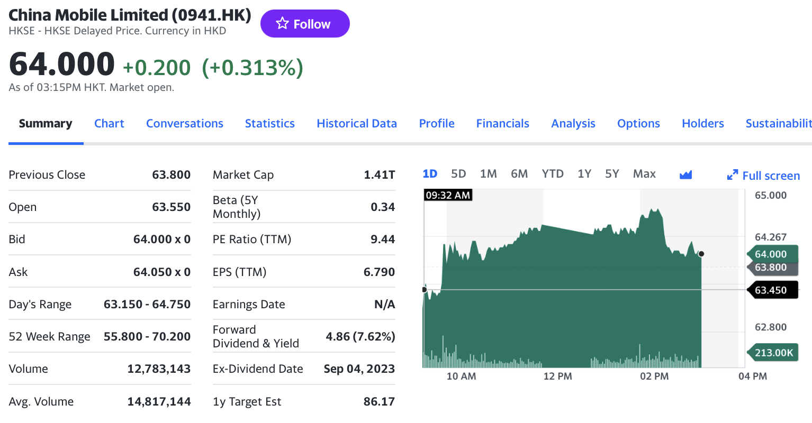Go to the Conversations tab
The height and width of the screenshot is (423, 812).
coord(184,124)
